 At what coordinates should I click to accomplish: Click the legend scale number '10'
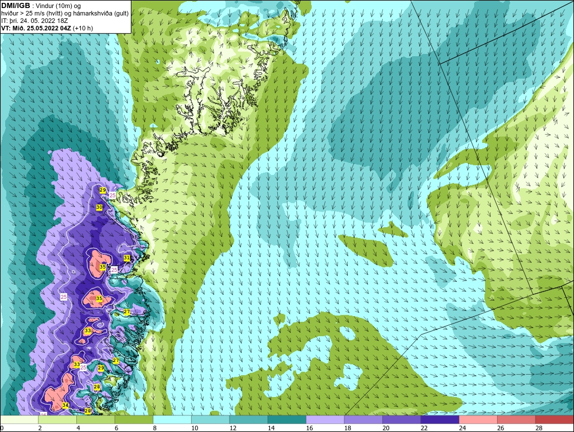pyautogui.click(x=195, y=428)
